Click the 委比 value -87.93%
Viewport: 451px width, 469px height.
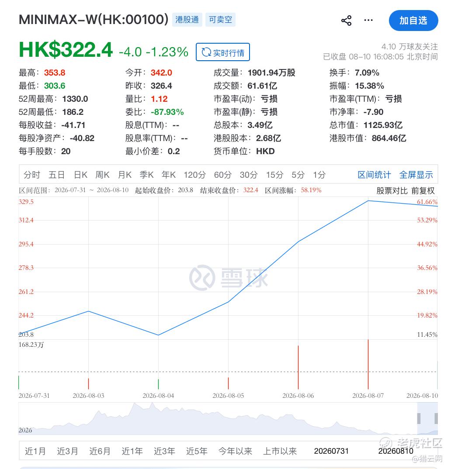[x=167, y=112]
